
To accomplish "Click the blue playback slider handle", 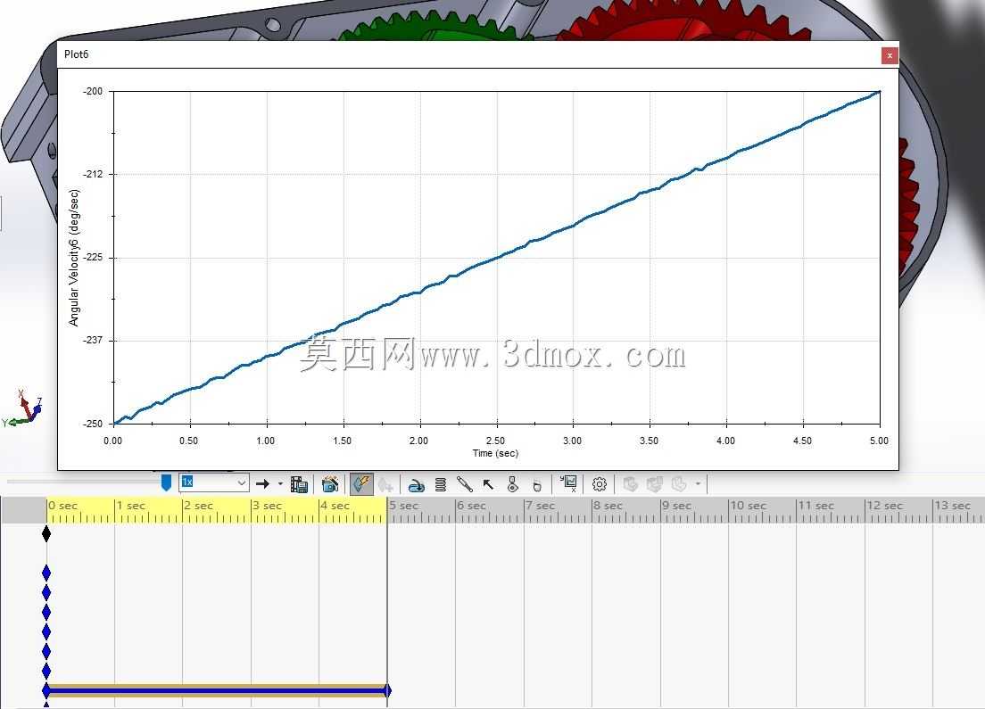I will (166, 482).
